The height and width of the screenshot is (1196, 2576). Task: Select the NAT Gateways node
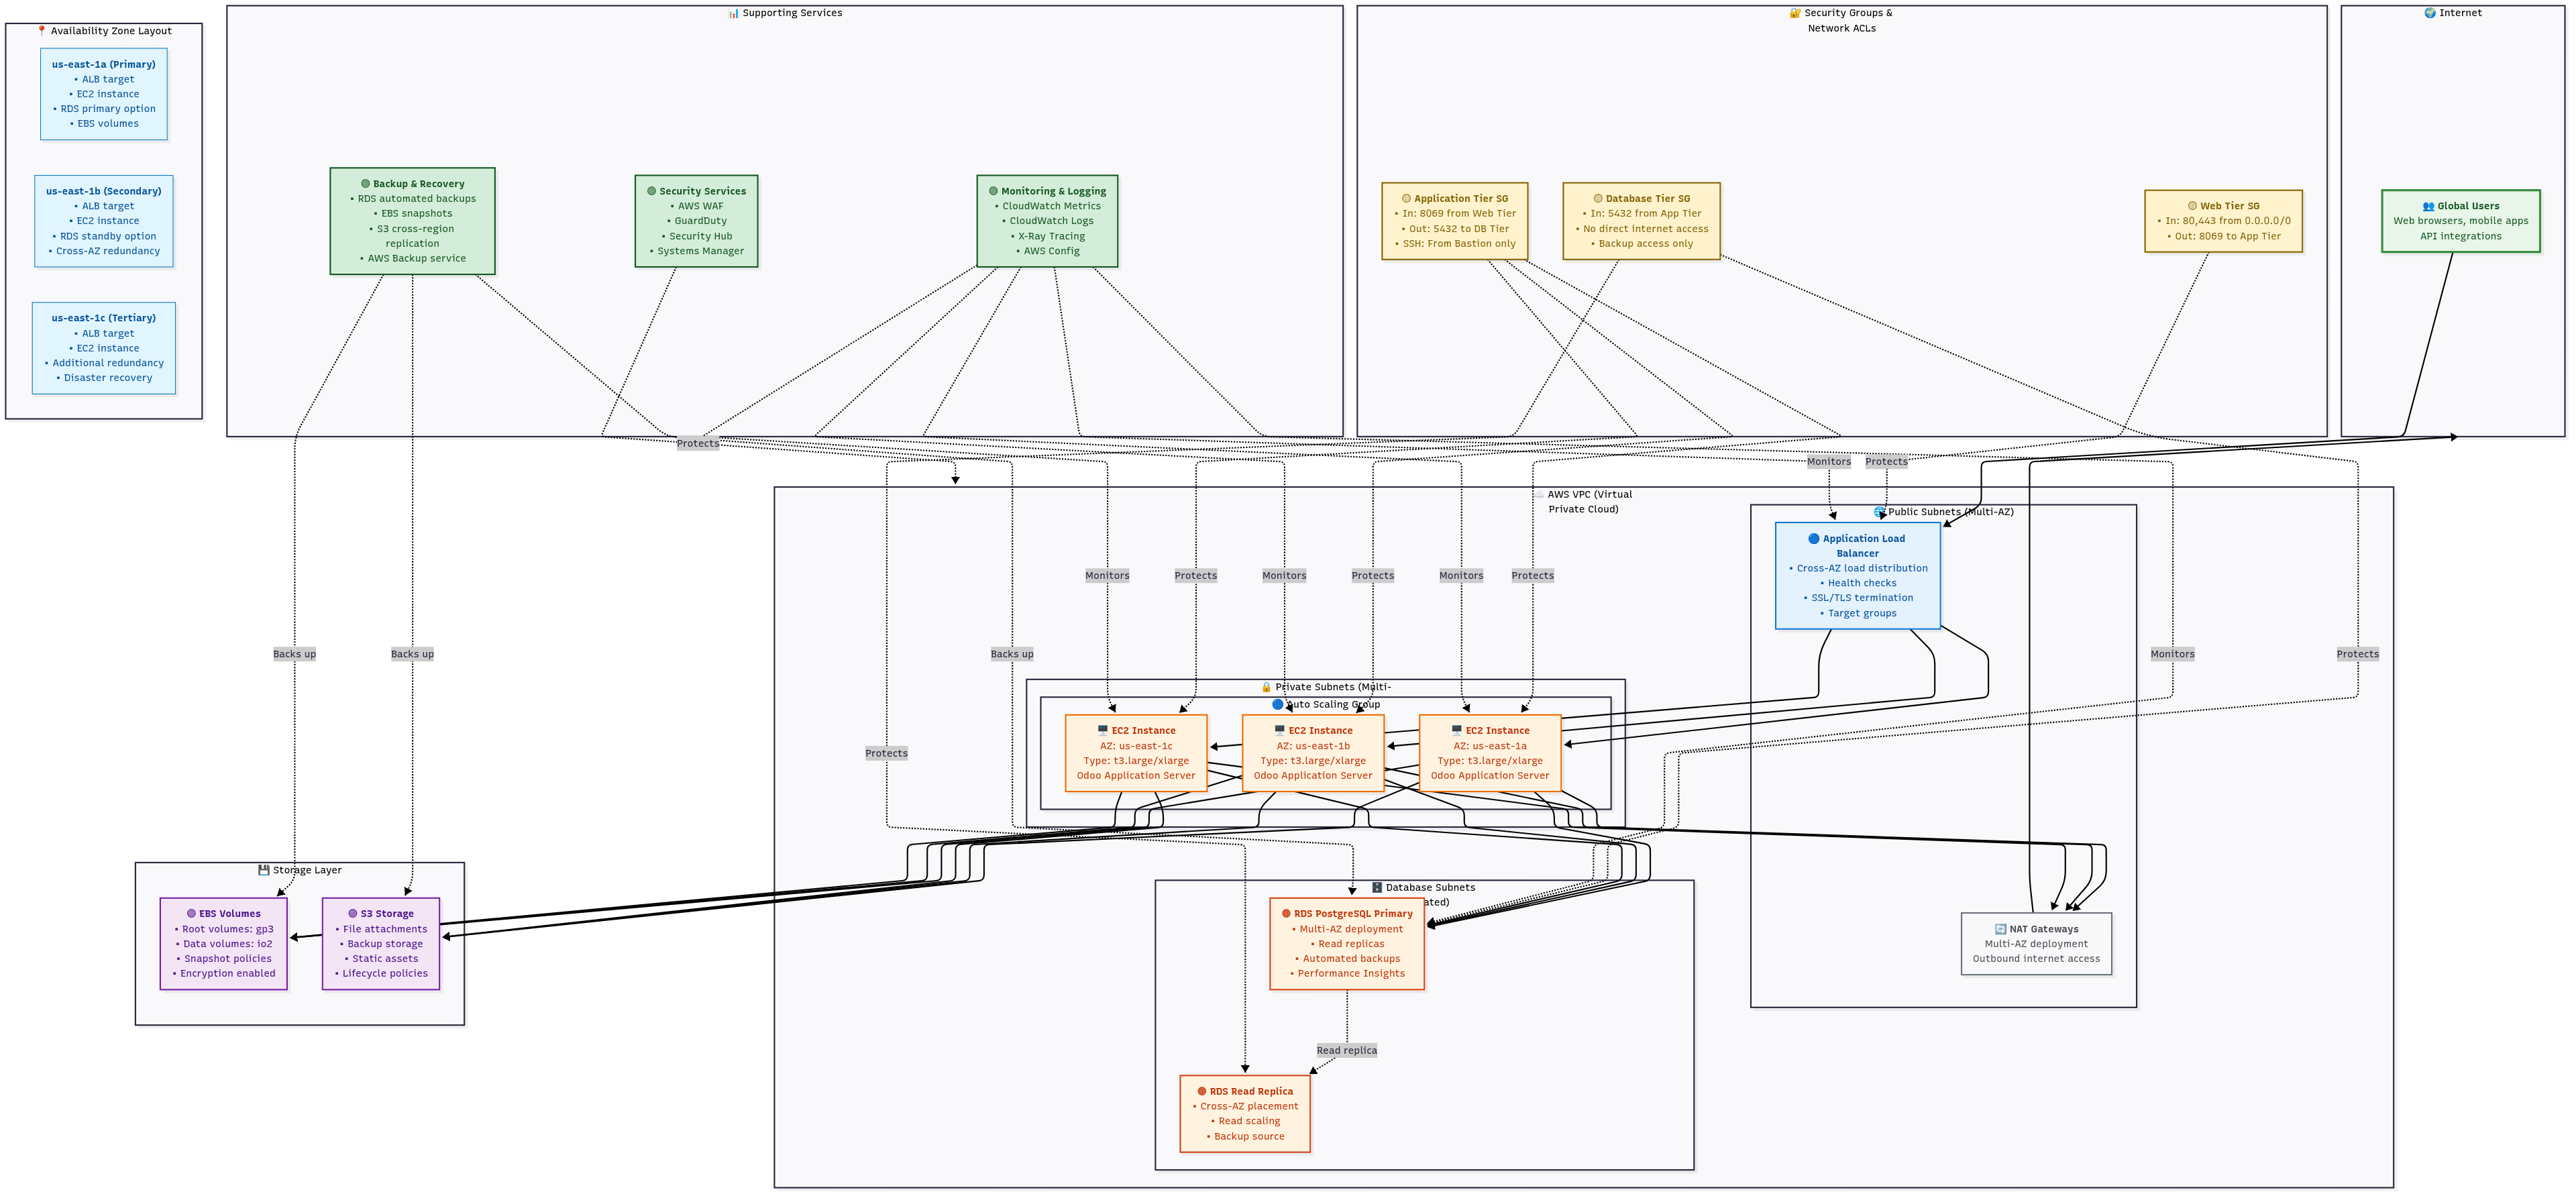click(2036, 943)
